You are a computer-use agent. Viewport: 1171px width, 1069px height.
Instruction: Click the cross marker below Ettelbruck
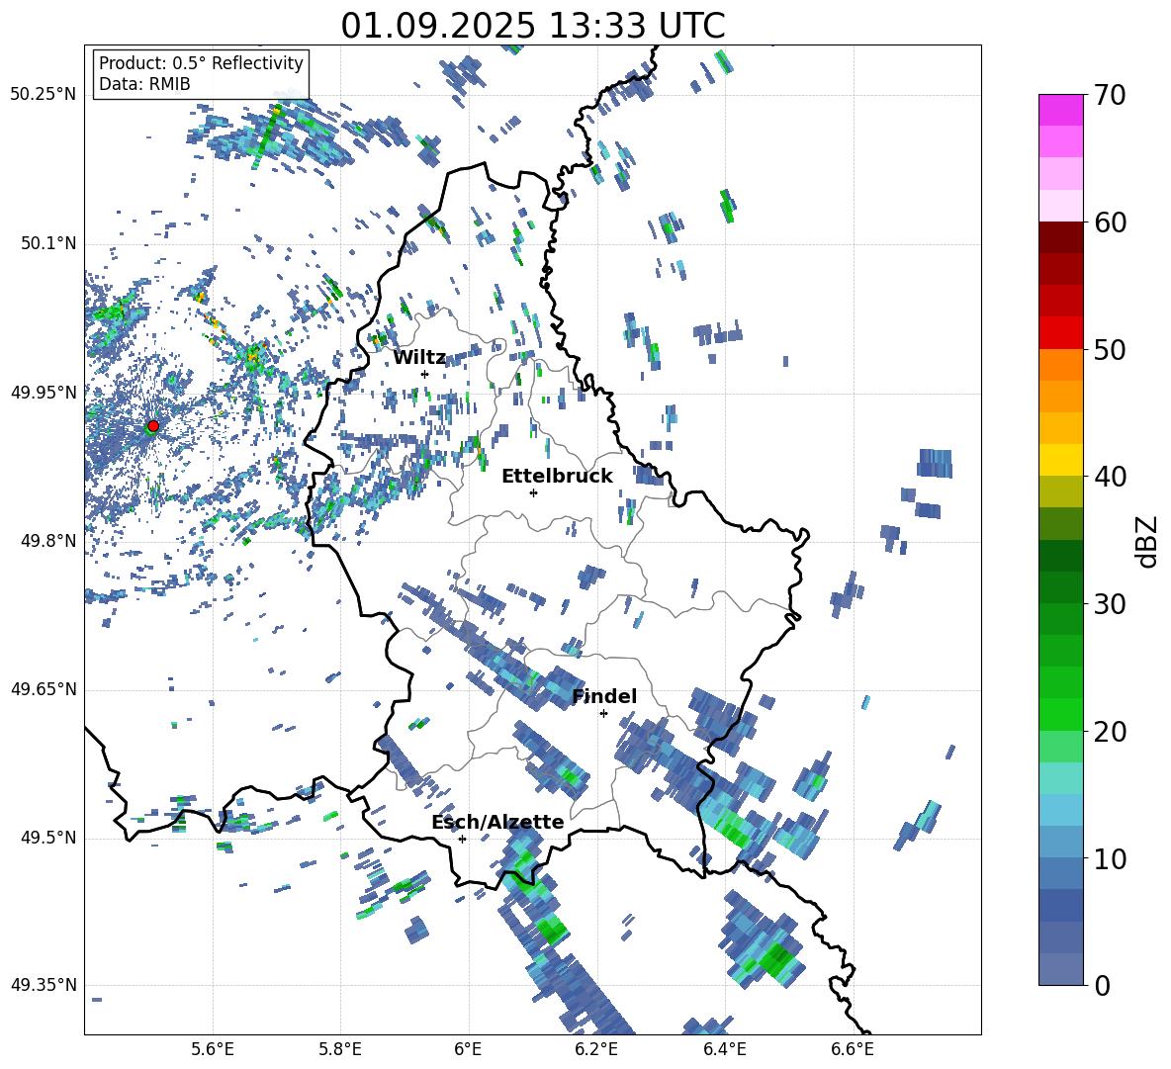click(x=533, y=492)
